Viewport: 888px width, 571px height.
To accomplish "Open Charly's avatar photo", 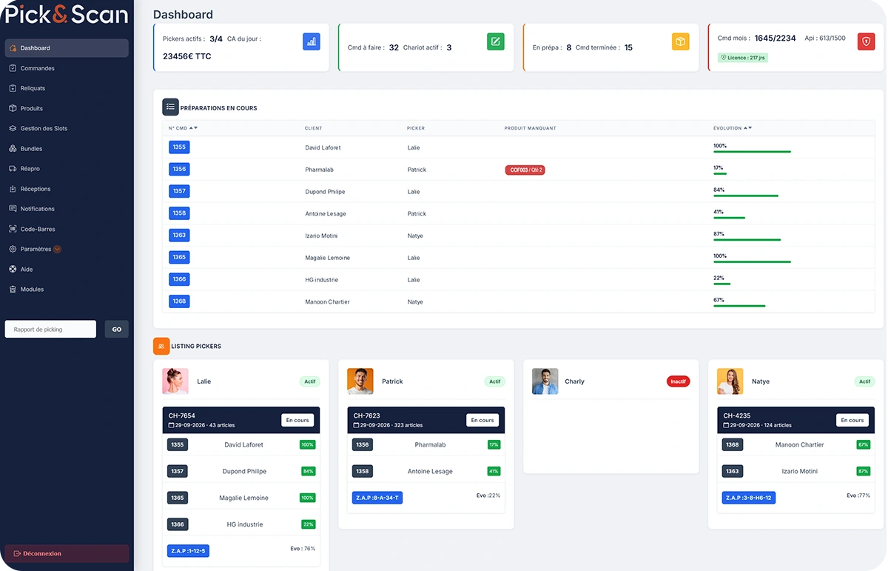I will (545, 381).
